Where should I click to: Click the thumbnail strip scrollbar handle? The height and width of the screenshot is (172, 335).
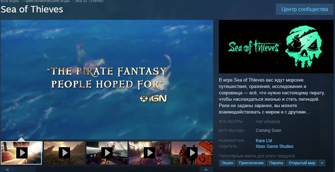coord(25,170)
